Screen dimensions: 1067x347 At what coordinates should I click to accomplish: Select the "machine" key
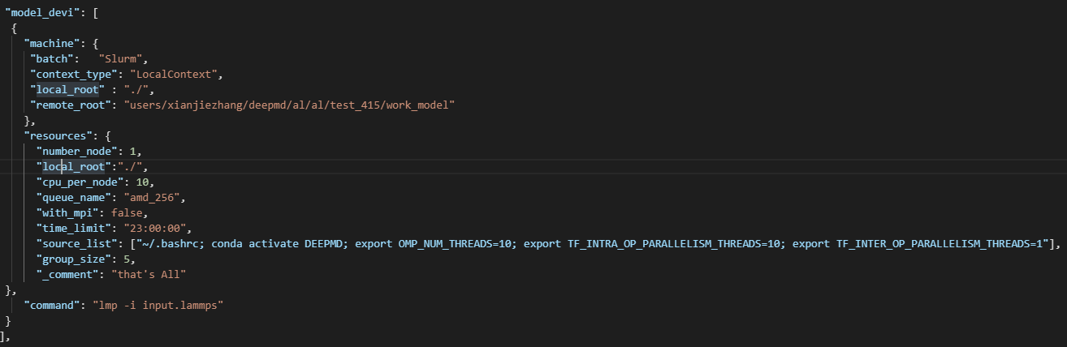[53, 43]
